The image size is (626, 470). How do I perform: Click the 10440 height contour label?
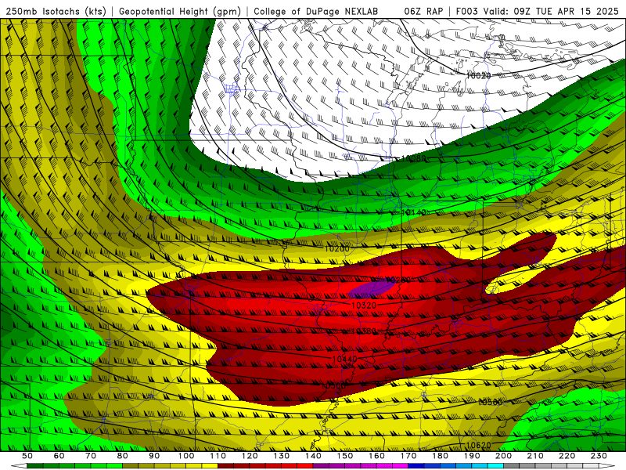pyautogui.click(x=344, y=360)
